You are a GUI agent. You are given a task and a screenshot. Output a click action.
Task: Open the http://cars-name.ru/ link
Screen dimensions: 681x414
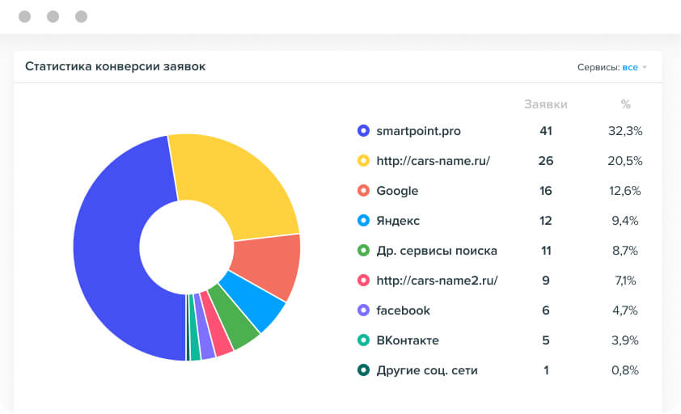434,161
